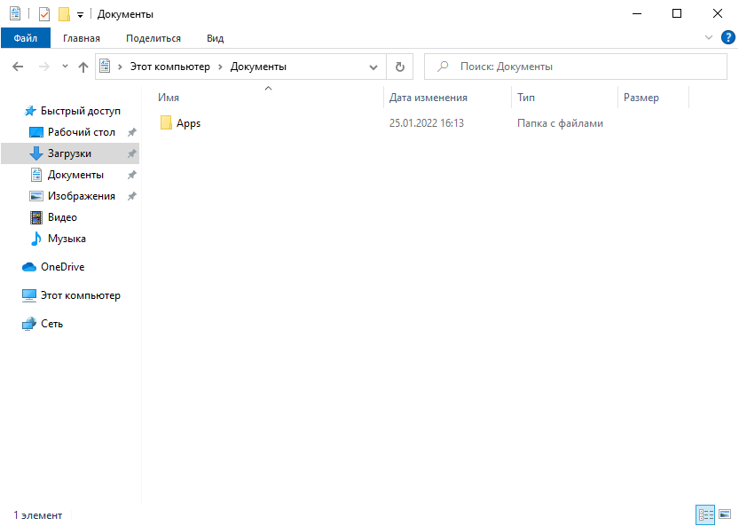739x526 pixels.
Task: Click the Поиск: Документы search field
Action: coord(576,67)
